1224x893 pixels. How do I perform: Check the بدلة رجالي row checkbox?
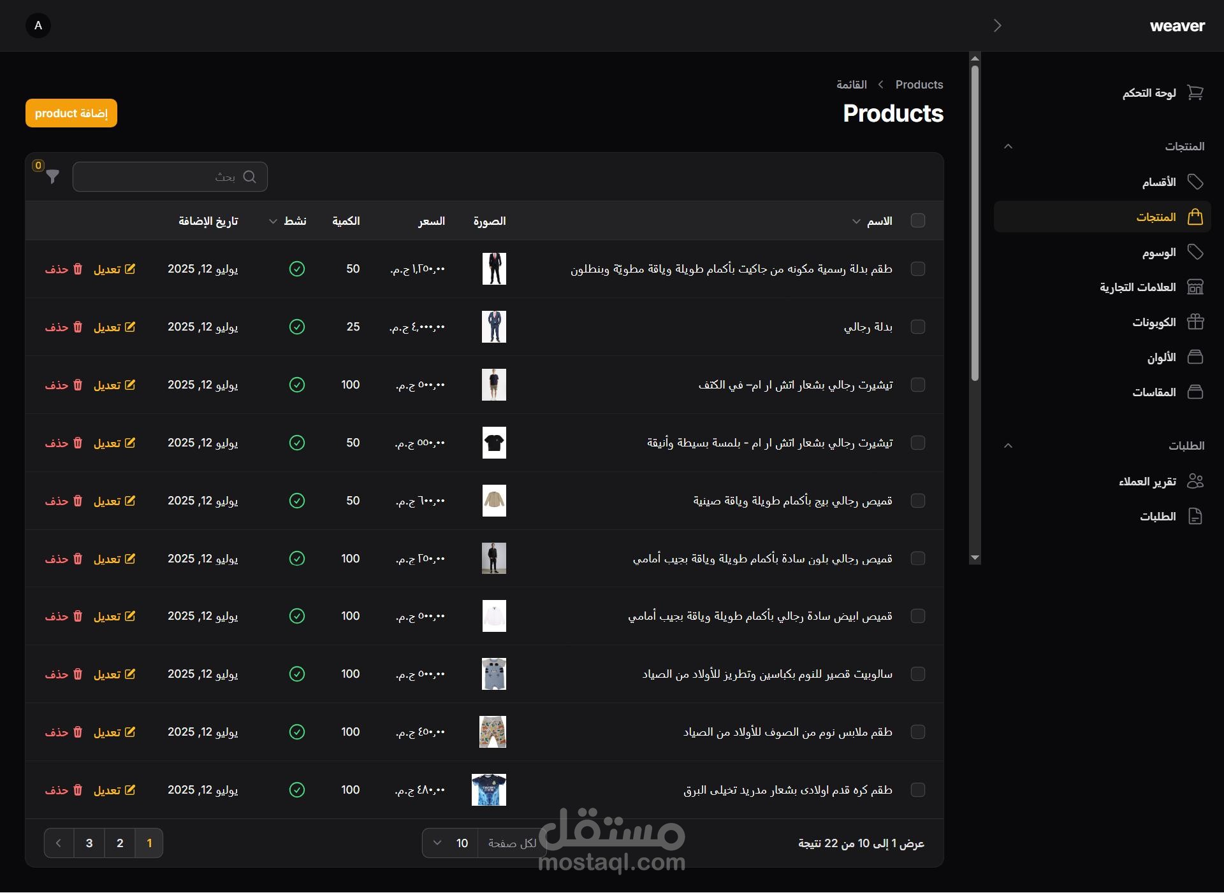coord(918,327)
